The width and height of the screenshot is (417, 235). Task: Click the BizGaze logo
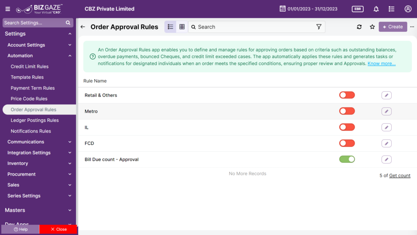(x=40, y=9)
